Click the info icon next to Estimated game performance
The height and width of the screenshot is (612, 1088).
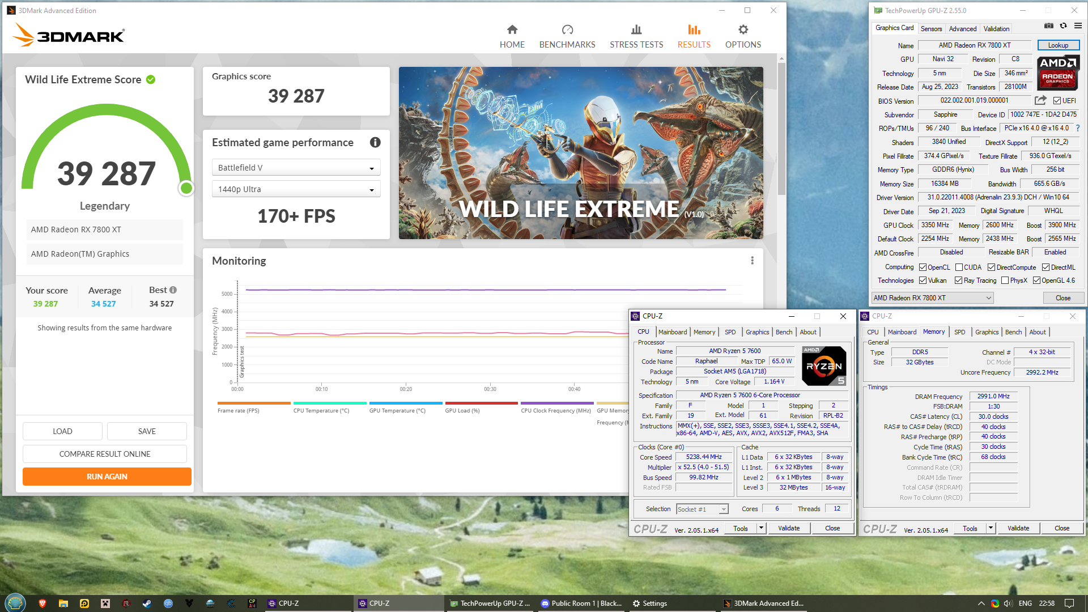click(x=375, y=142)
